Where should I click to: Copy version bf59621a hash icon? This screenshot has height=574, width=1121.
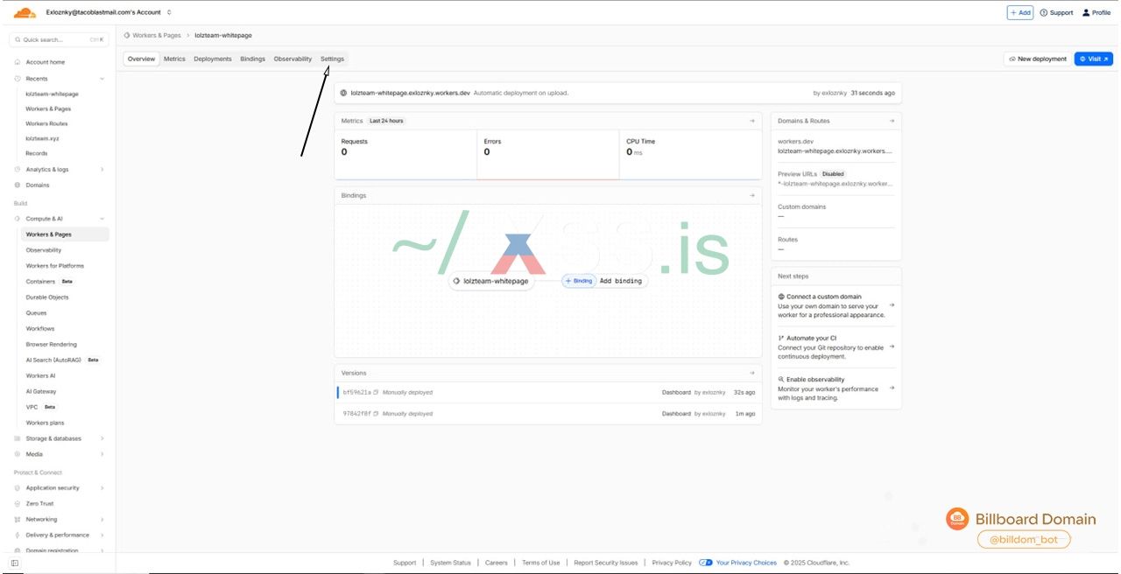[376, 392]
